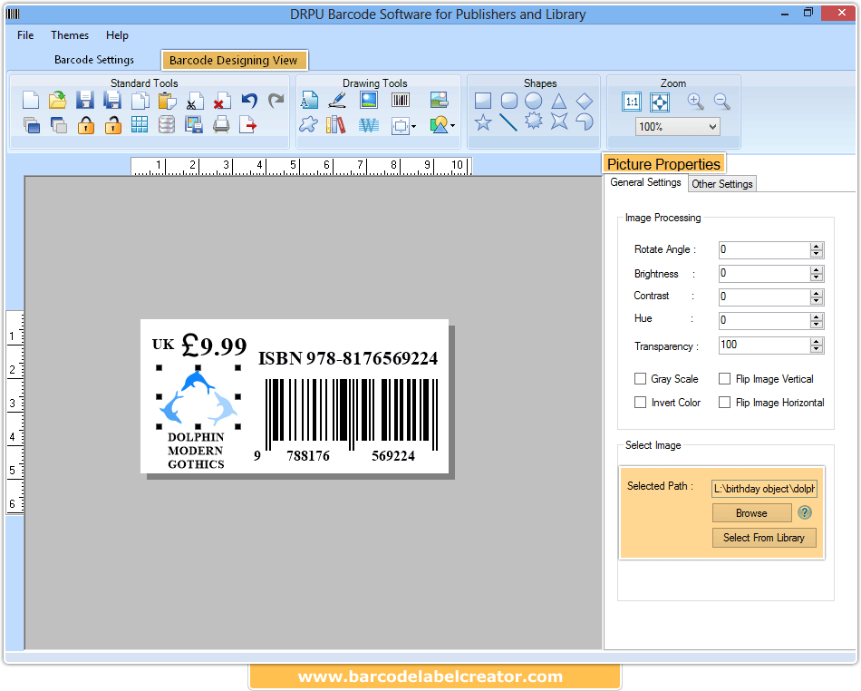Zoom in with magnifier plus
This screenshot has width=861, height=691.
[696, 102]
